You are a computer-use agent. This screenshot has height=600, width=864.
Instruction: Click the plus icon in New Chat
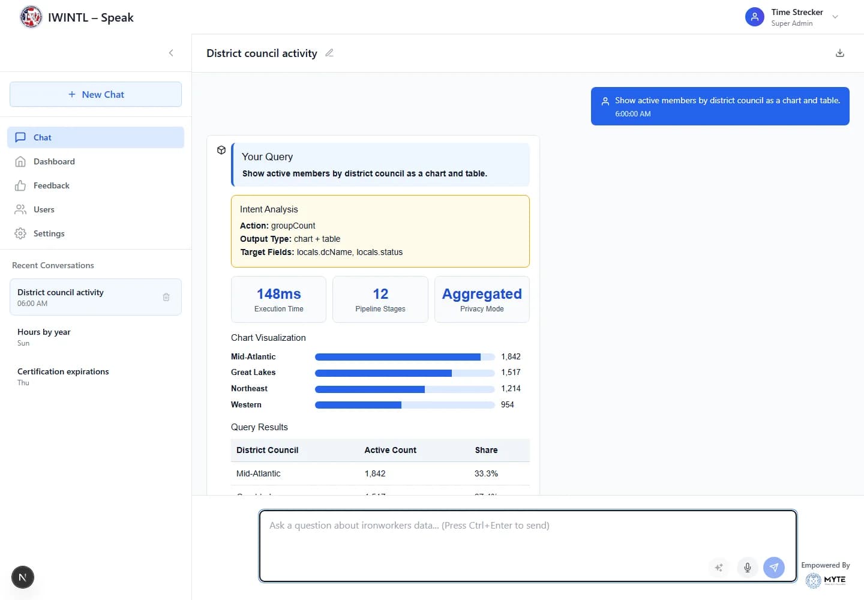[x=72, y=94]
